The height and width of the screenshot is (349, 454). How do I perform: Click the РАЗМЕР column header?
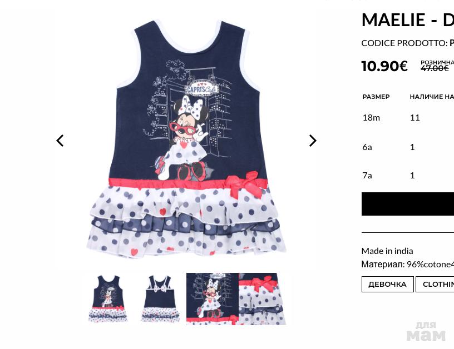376,97
